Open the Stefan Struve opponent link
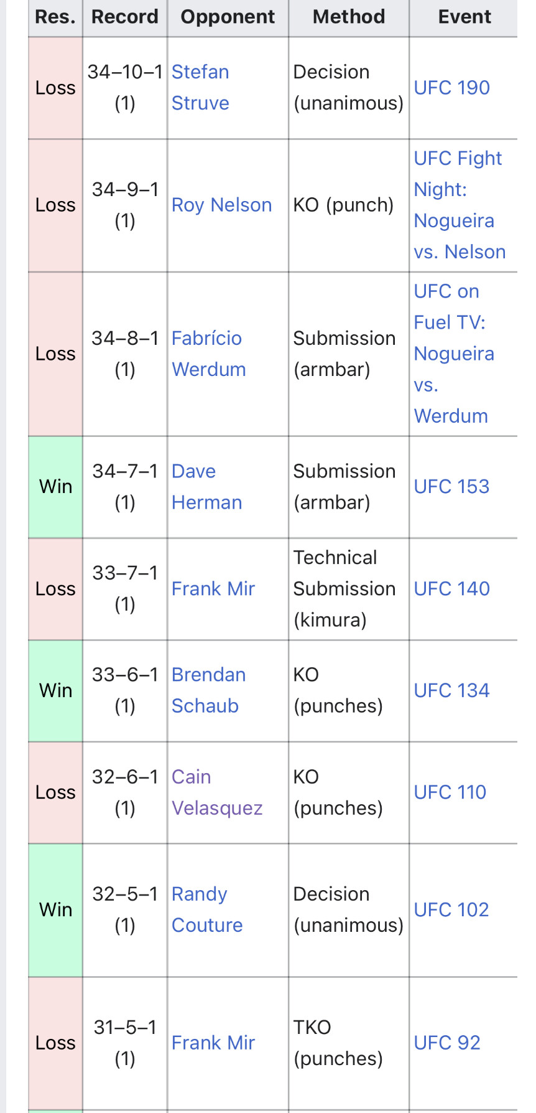This screenshot has width=536, height=1113. click(200, 87)
